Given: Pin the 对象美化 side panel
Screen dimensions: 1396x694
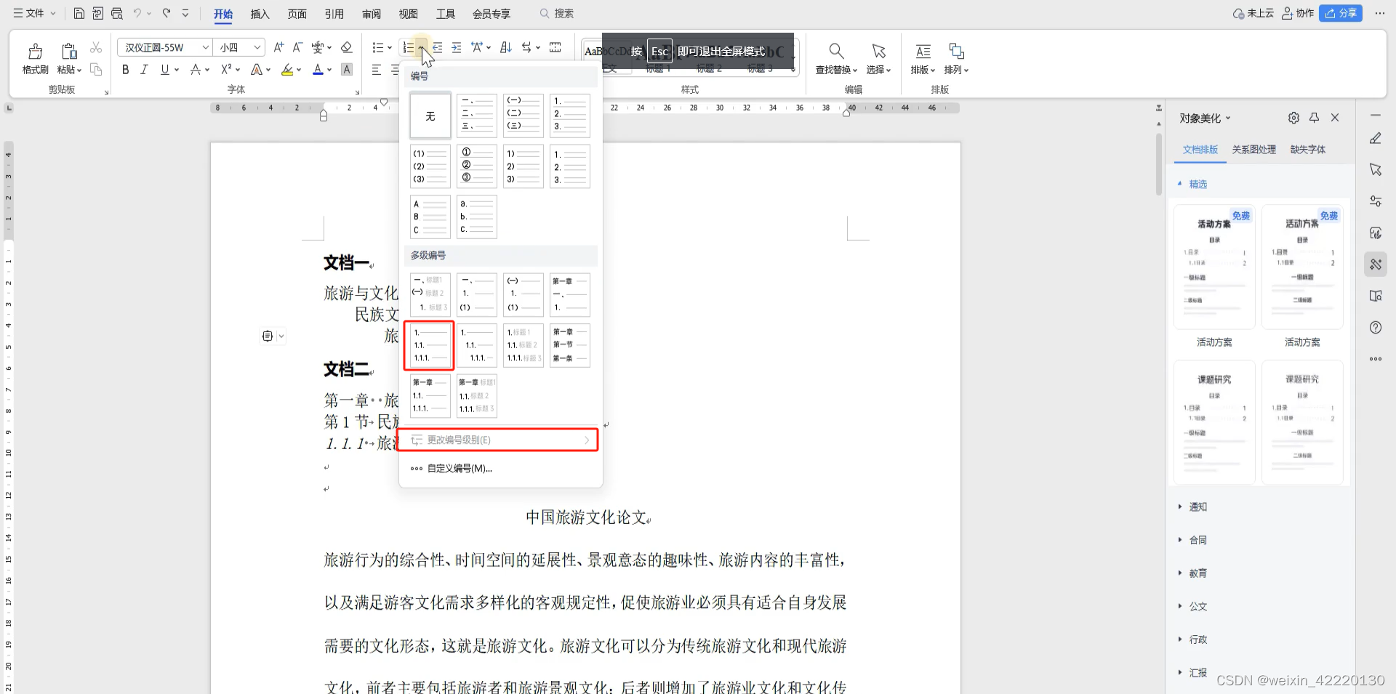Looking at the screenshot, I should tap(1314, 118).
